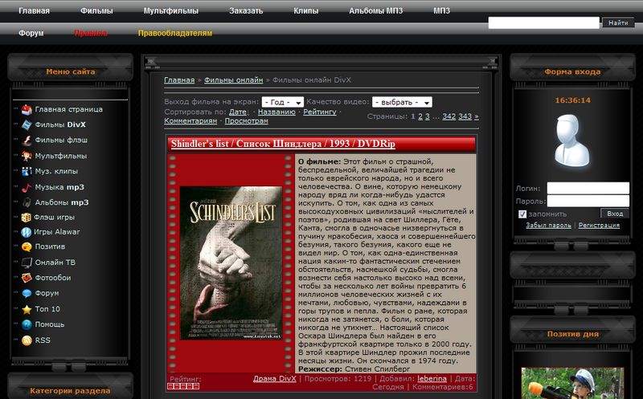Click the user avatar silhouette in login form

click(x=572, y=140)
